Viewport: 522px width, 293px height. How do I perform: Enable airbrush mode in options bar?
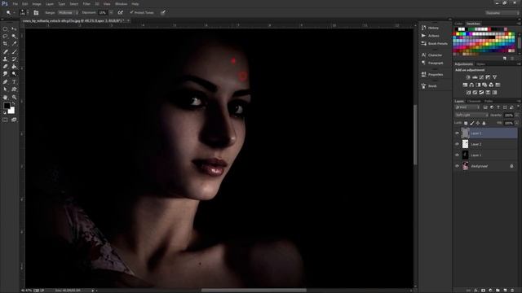[x=120, y=13]
